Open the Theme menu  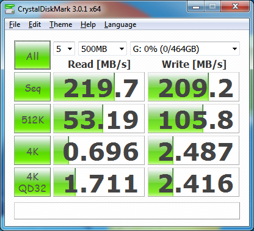pyautogui.click(x=60, y=24)
